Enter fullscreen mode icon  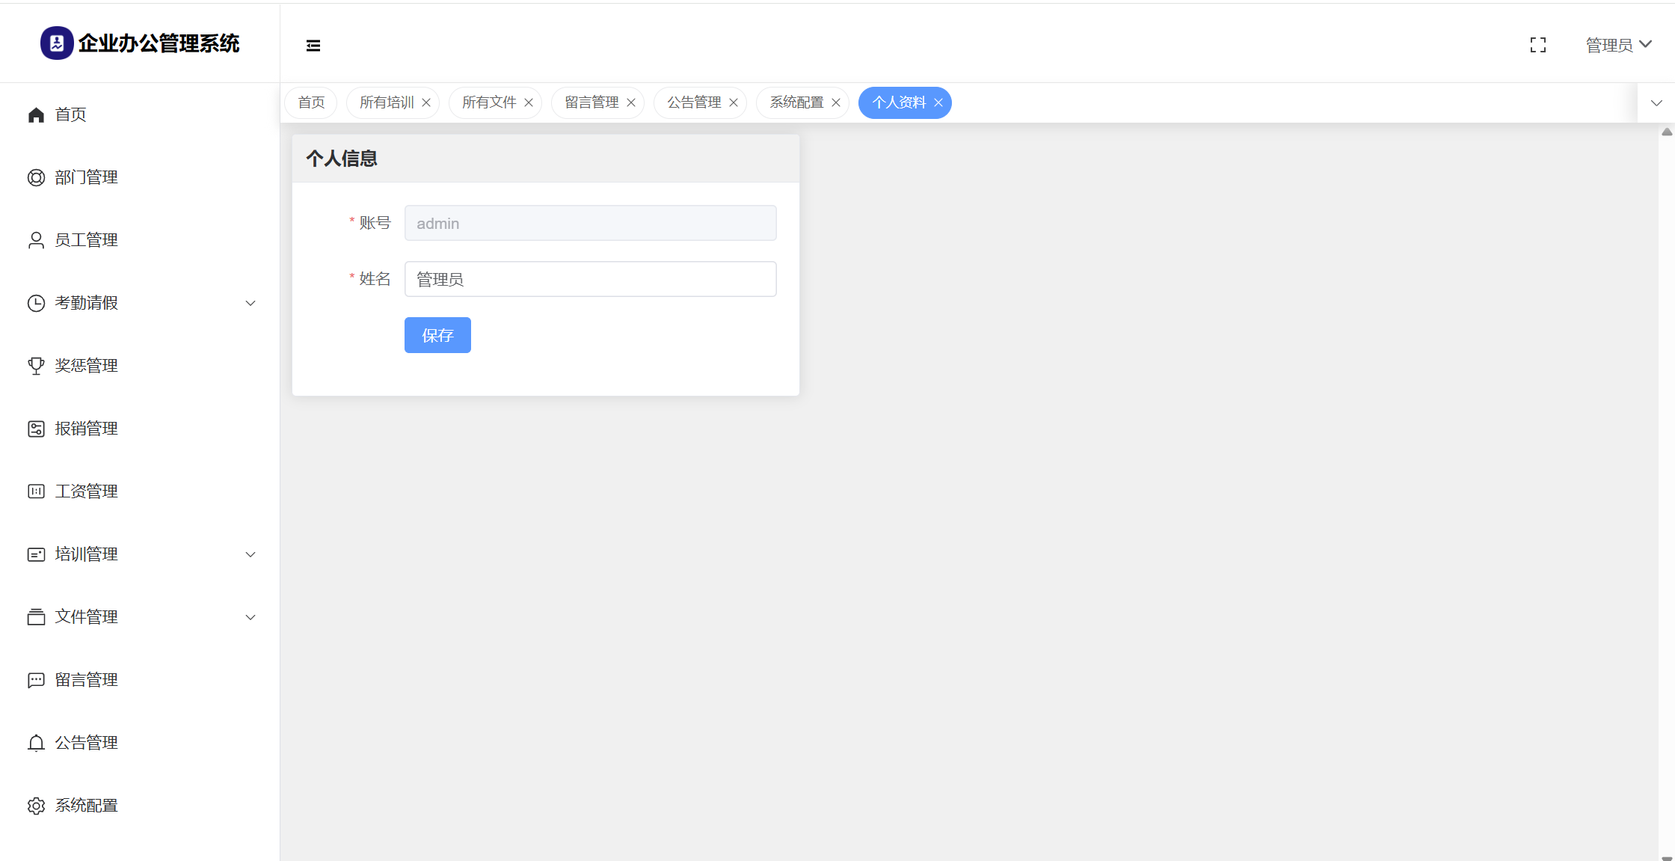point(1538,46)
